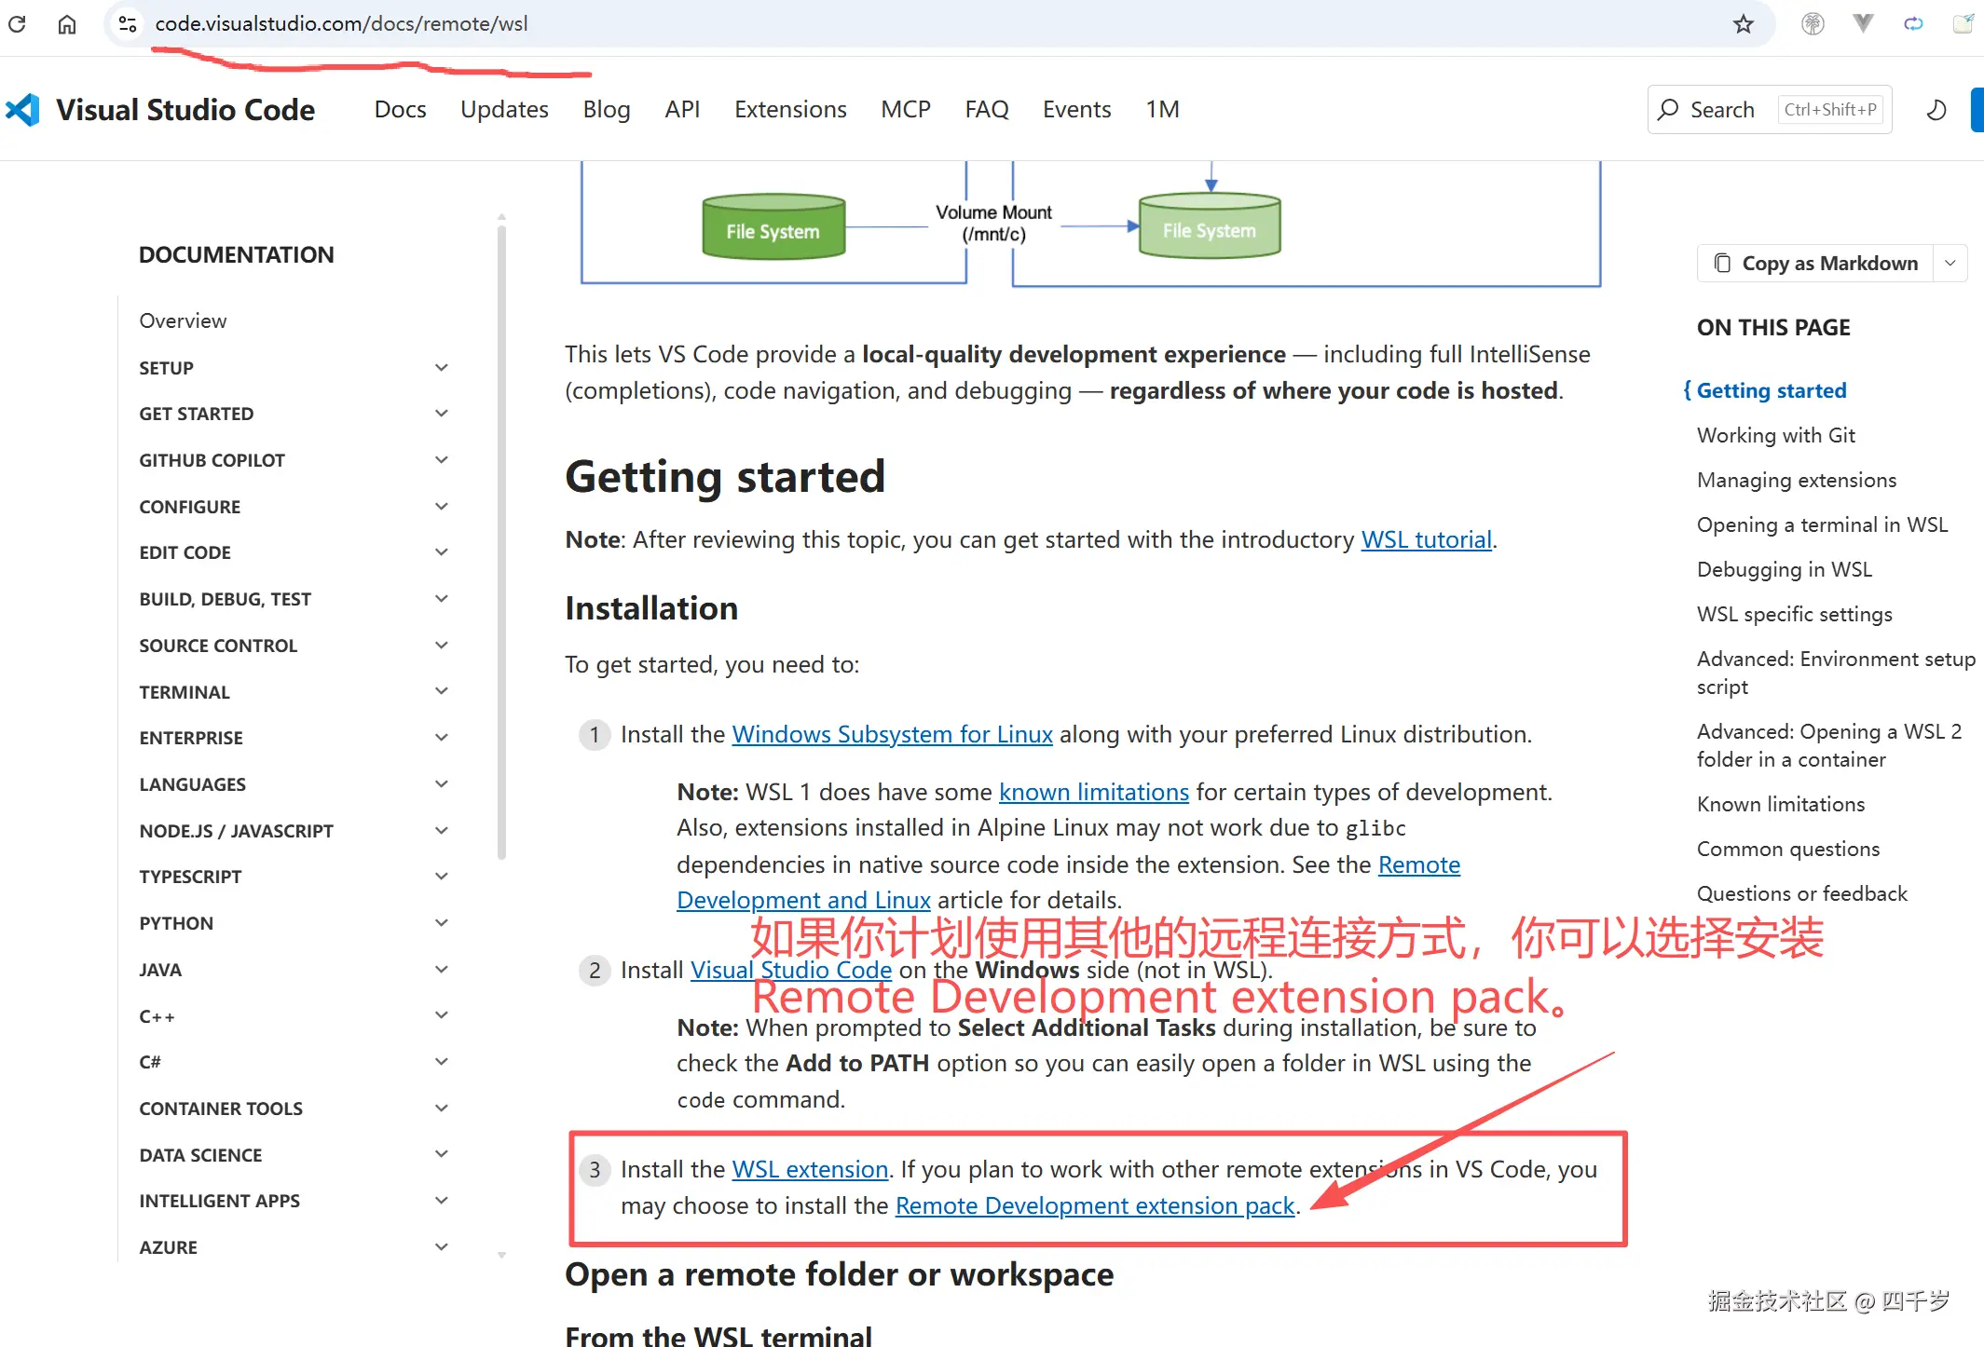Open the WSL tutorial link
This screenshot has width=1984, height=1347.
click(x=1426, y=539)
